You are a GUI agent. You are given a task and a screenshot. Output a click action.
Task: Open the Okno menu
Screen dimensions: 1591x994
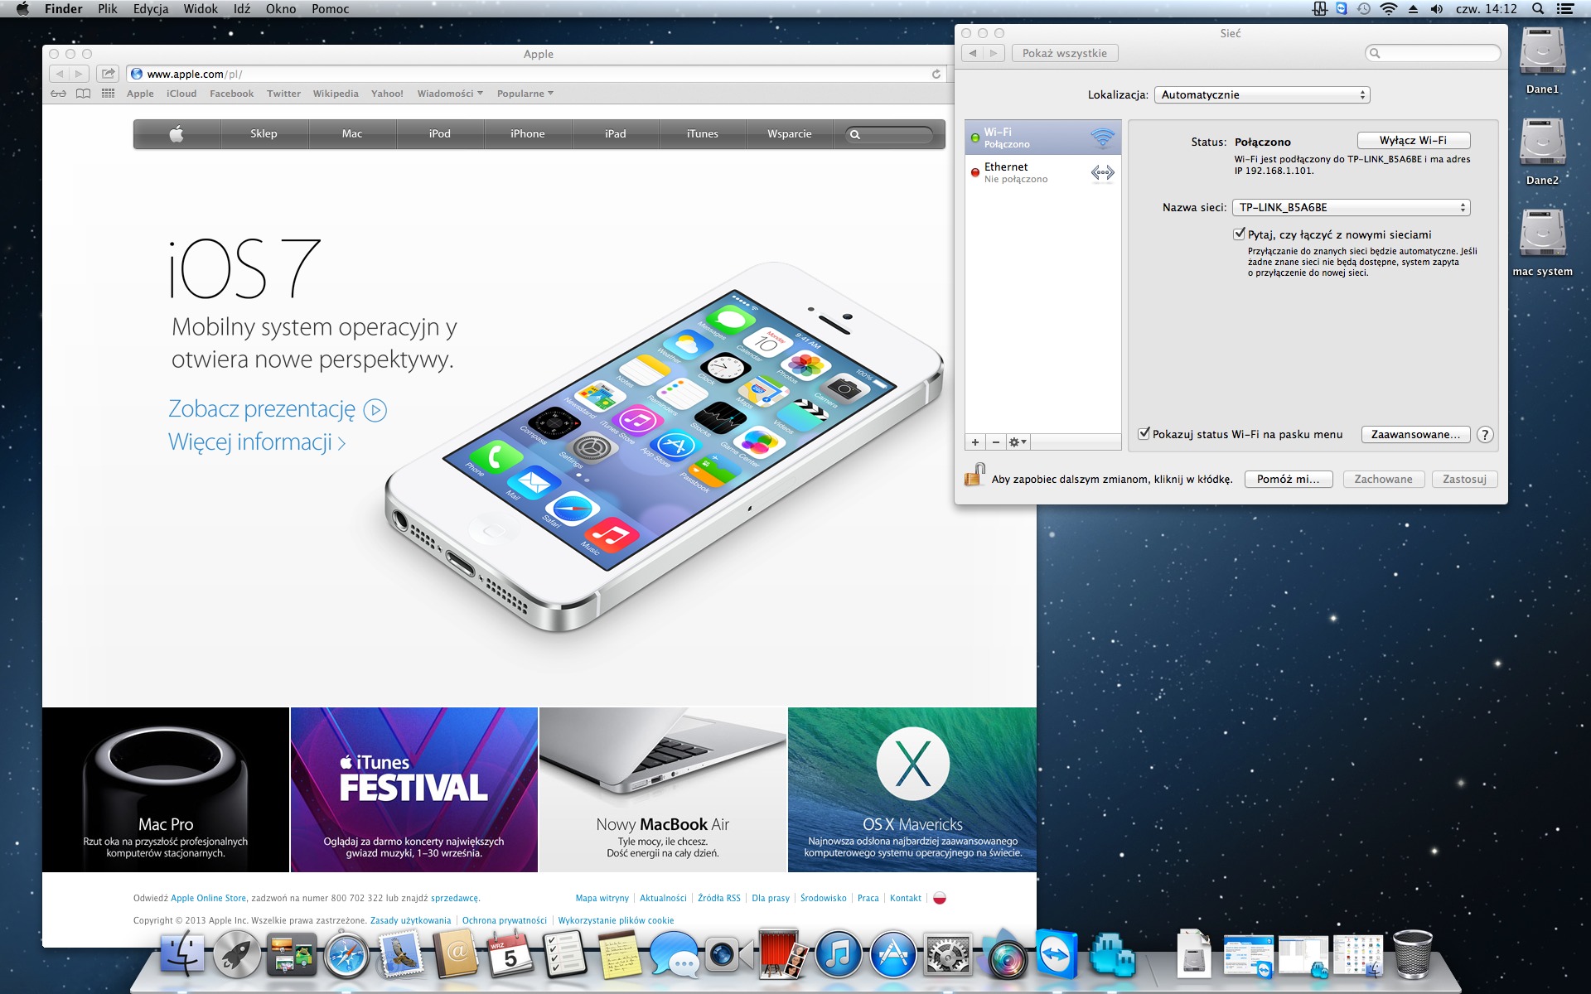coord(281,9)
